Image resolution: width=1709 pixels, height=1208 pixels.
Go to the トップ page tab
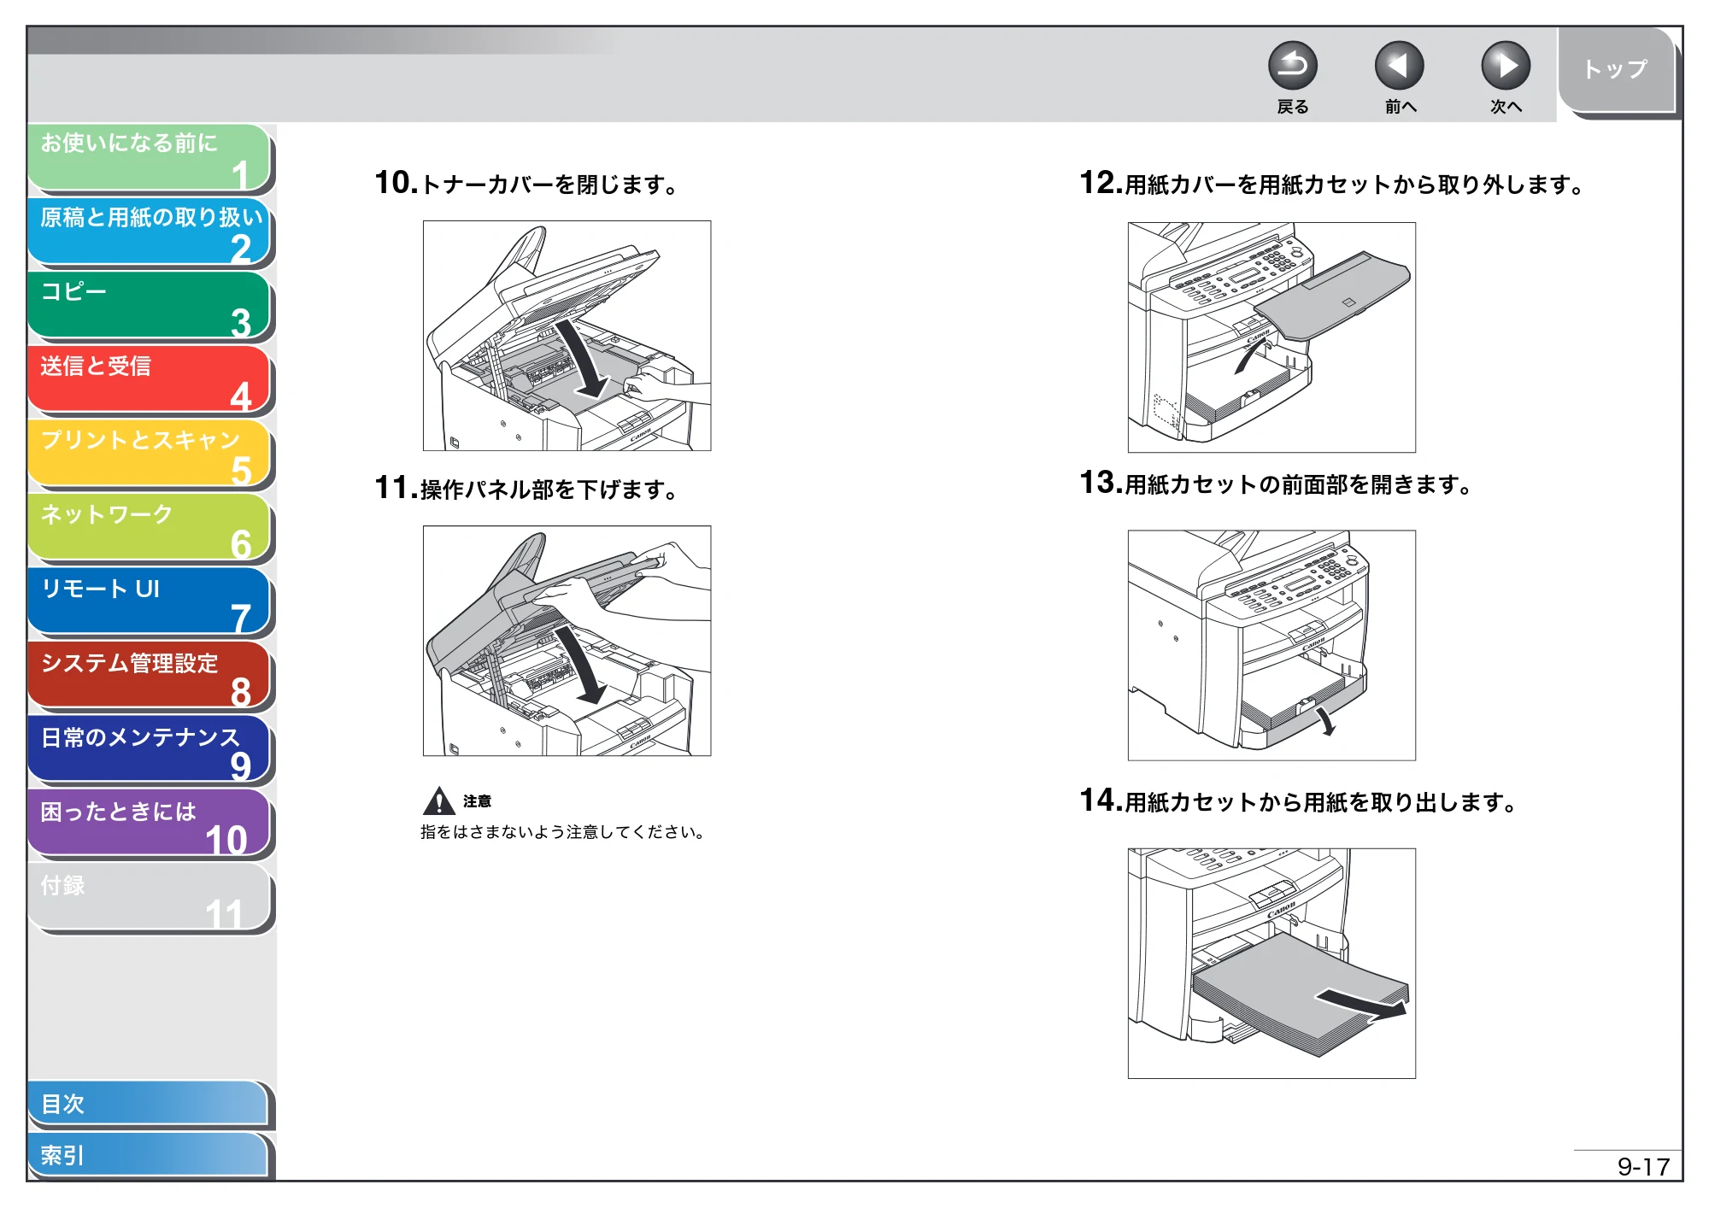[x=1616, y=70]
